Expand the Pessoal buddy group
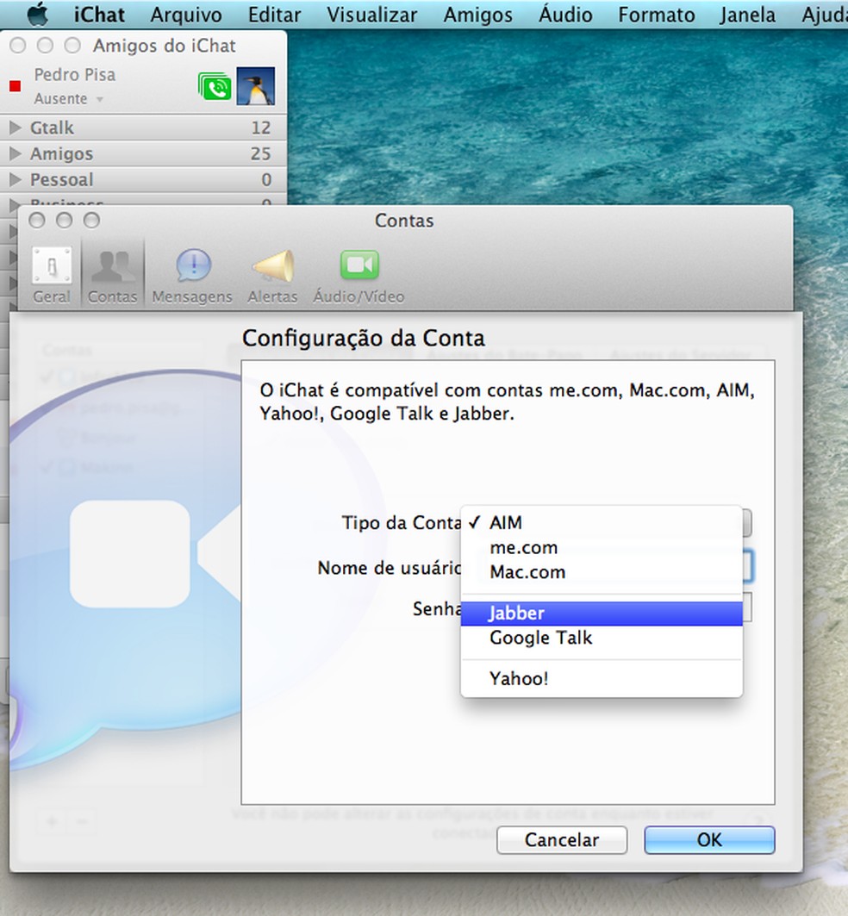Viewport: 848px width, 916px height. 15,179
